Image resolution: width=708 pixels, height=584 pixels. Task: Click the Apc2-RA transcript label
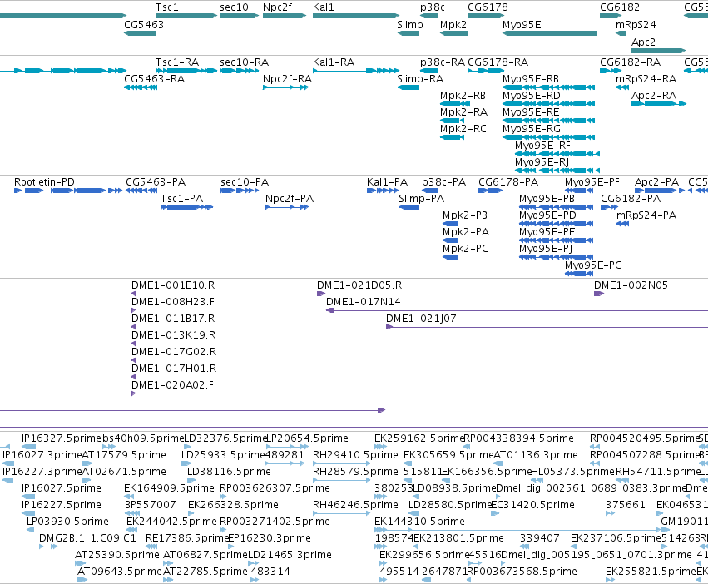point(654,96)
